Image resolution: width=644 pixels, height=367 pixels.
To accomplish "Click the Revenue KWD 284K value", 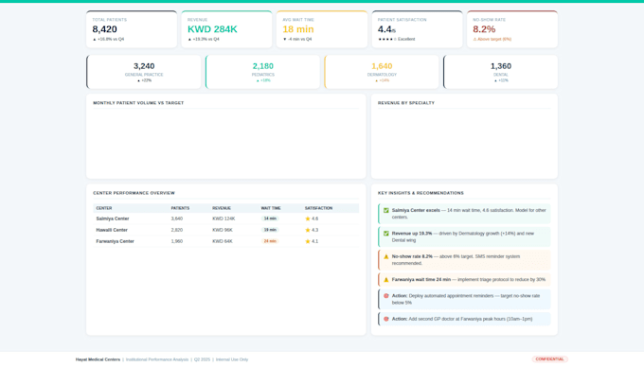I will 212,29.
